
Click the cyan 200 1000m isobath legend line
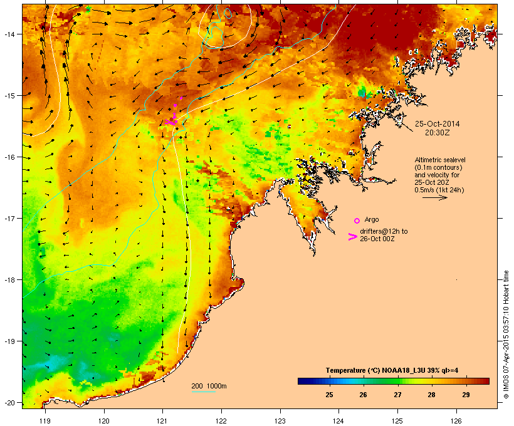(203, 392)
